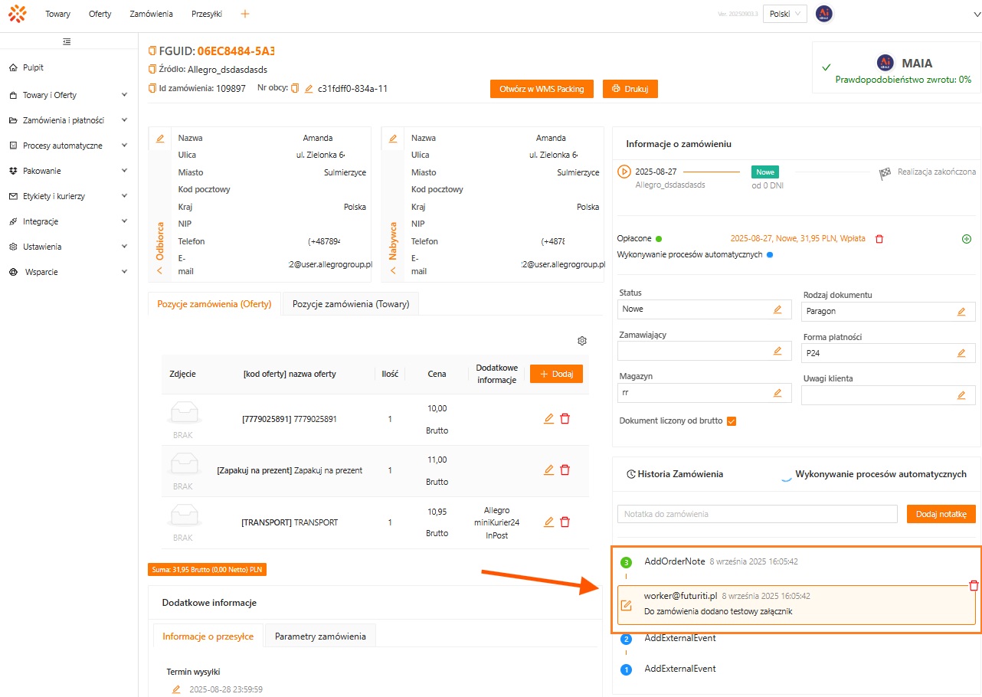
Task: Click Otwórz w WMS Packing button
Action: click(x=542, y=89)
